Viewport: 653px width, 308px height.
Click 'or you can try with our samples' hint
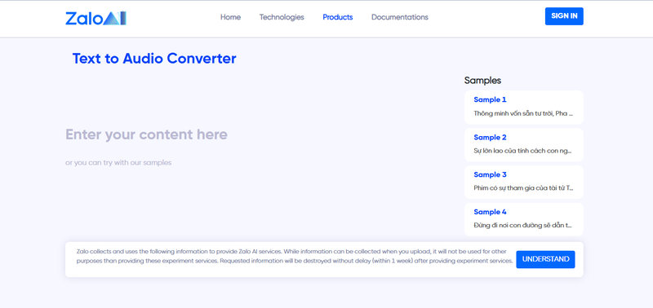pyautogui.click(x=118, y=163)
